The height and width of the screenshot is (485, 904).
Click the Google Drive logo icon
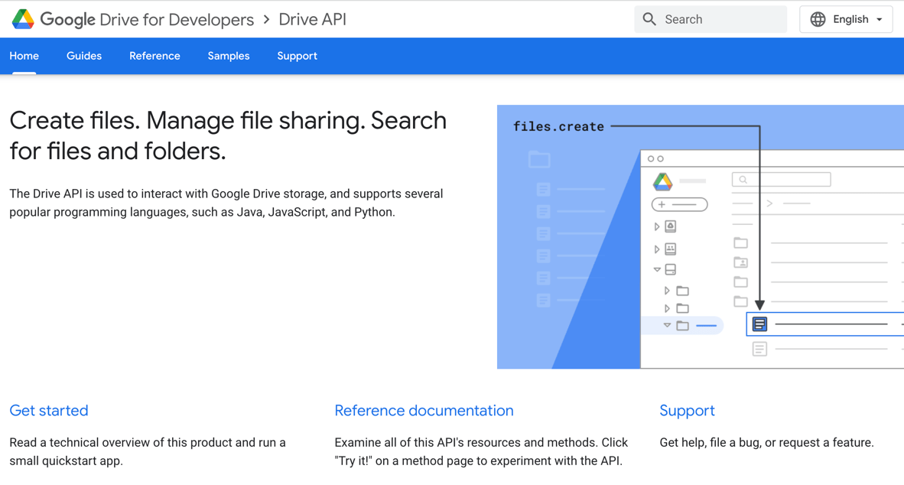point(23,19)
